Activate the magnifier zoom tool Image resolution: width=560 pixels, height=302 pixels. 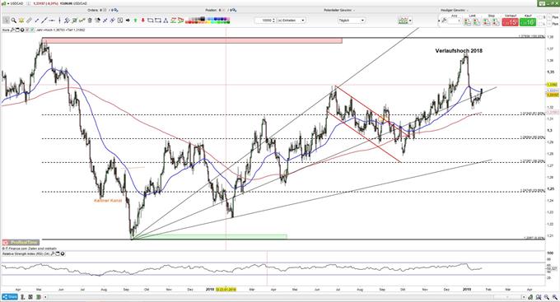14,21
